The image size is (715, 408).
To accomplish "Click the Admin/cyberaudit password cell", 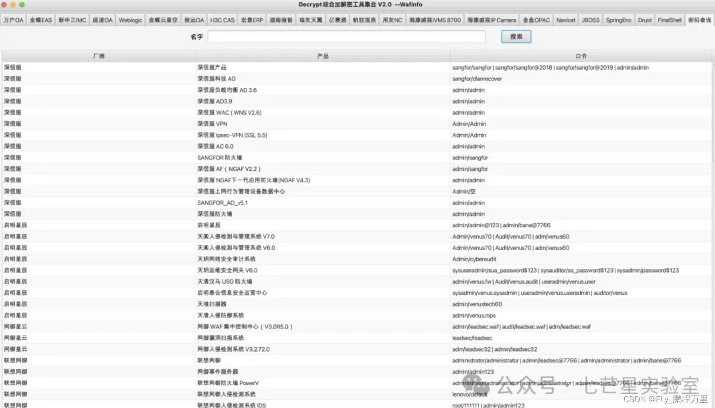I will pos(581,259).
